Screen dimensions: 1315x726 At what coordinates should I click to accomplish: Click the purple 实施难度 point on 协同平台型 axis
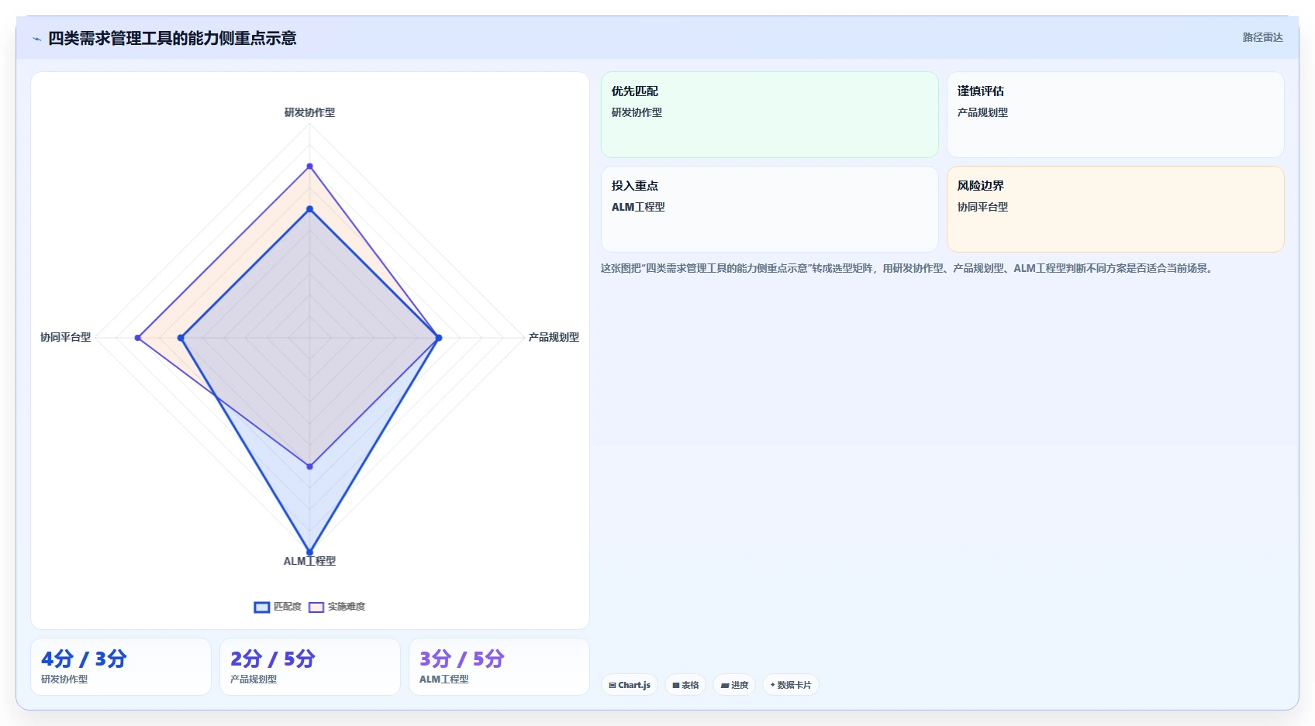tap(138, 338)
